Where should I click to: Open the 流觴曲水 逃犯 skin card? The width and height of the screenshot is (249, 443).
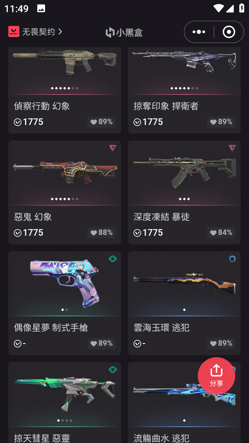[184, 403]
